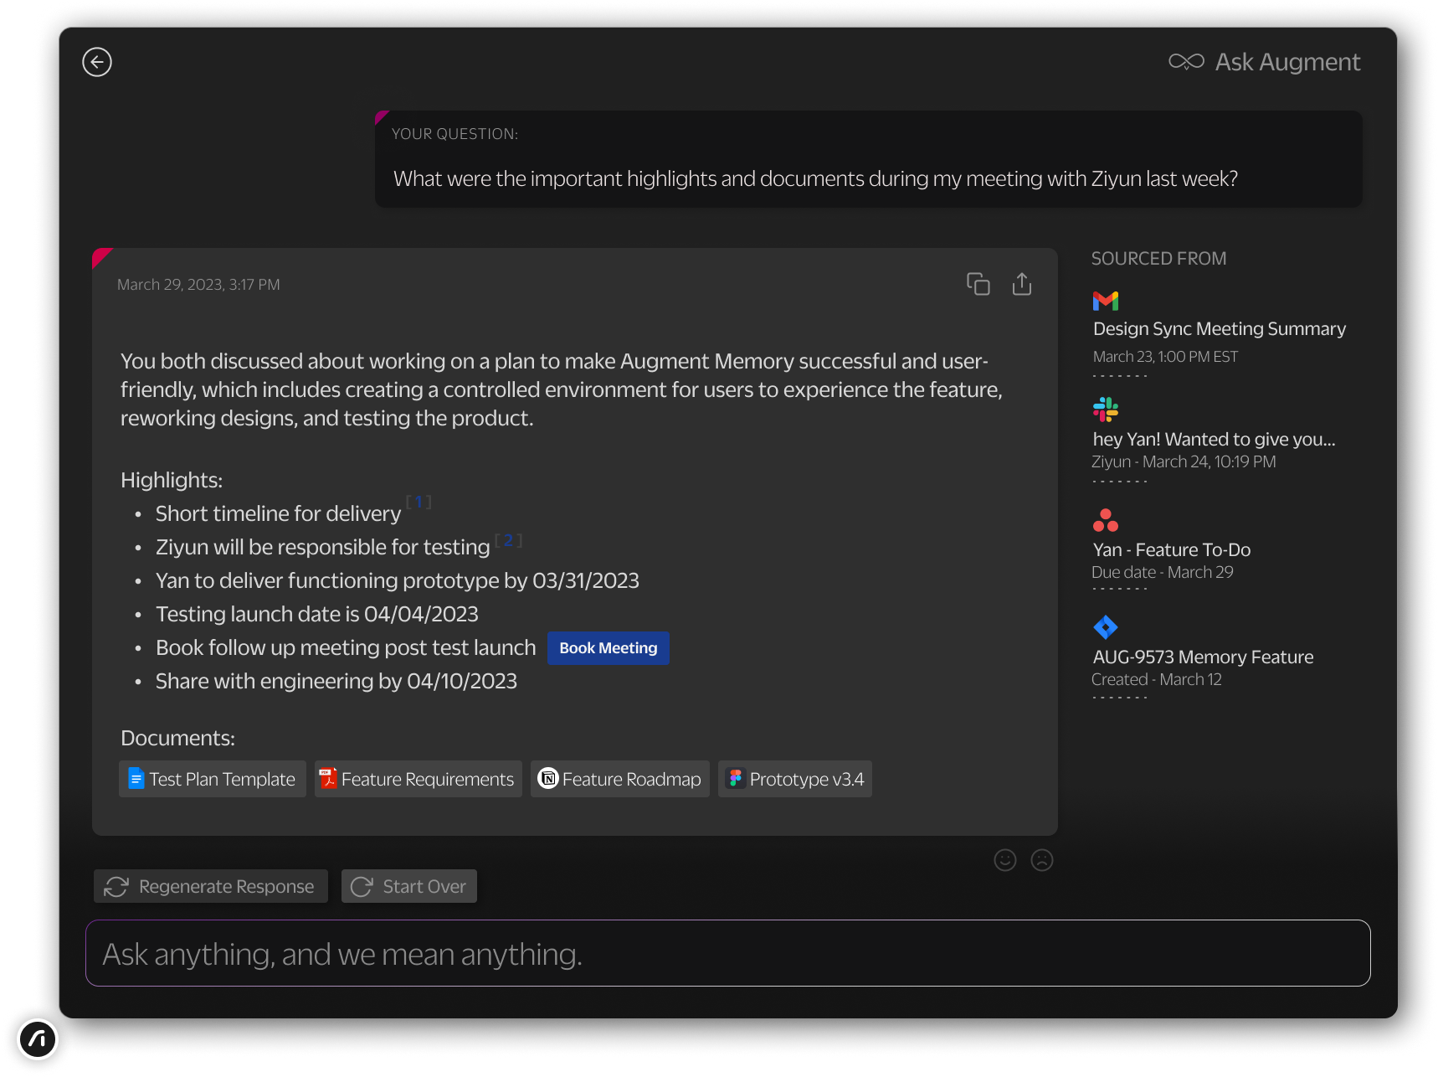
Task: Open the Asana source icon
Action: point(1106,520)
